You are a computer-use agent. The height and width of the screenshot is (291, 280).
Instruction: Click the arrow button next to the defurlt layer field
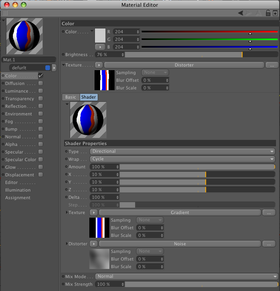click(54, 68)
